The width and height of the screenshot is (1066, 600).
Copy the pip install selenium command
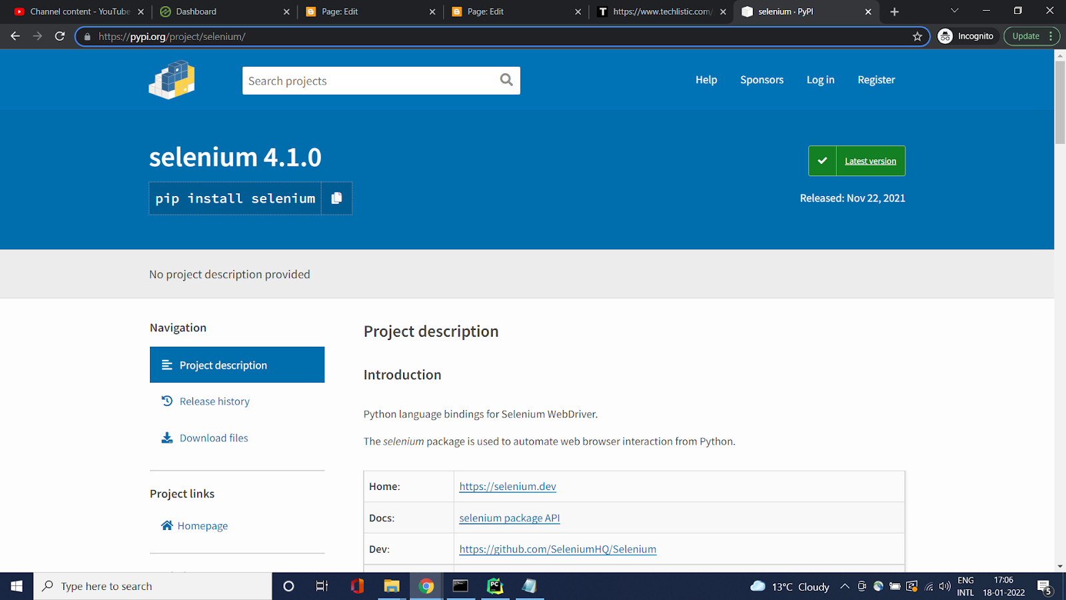[x=336, y=198]
